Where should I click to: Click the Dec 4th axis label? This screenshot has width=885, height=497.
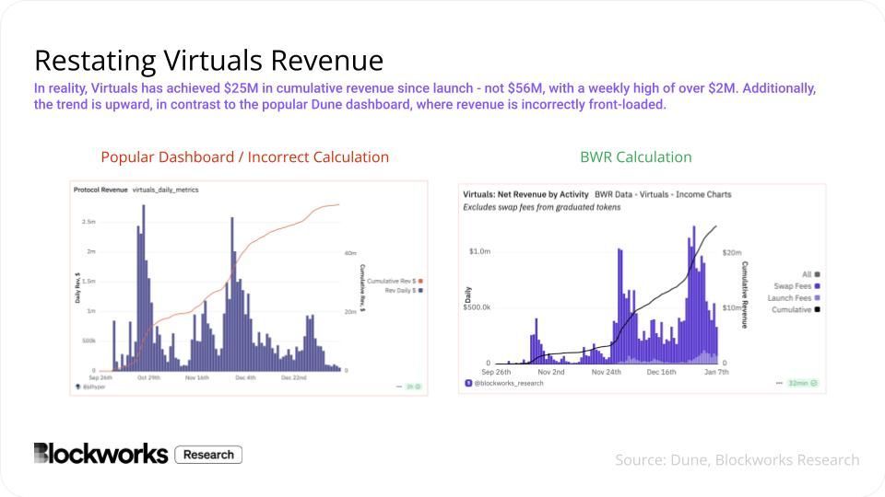coord(245,377)
